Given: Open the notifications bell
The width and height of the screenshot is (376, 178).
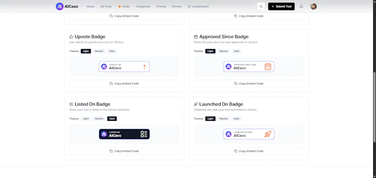Looking at the screenshot, I should [301, 7].
